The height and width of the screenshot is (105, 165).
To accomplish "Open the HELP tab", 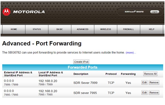I will (152, 29).
